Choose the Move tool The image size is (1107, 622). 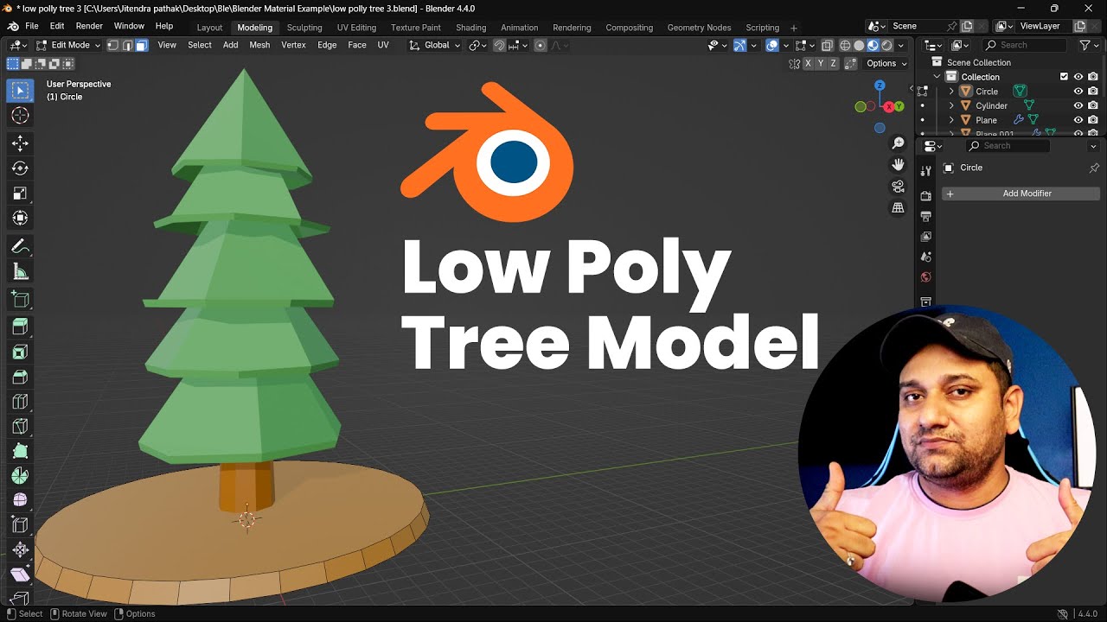pos(20,143)
